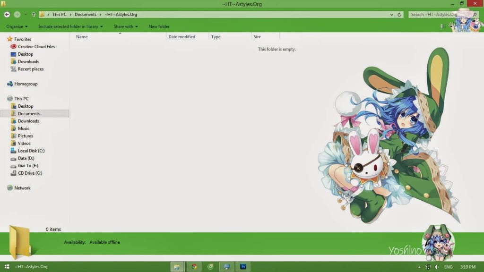
Task: Navigate to Documents in the address bar
Action: pos(86,14)
